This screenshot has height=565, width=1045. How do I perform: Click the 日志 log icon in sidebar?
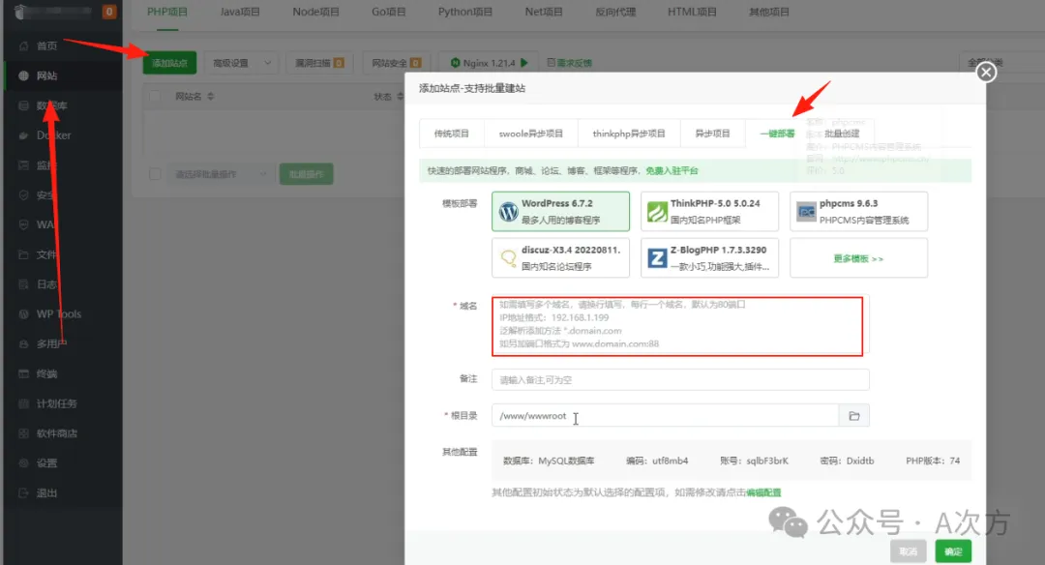tap(24, 284)
